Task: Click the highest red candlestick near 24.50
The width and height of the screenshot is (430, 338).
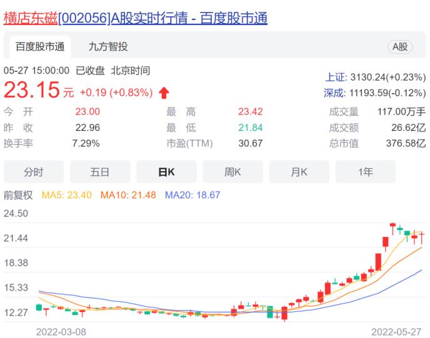Action: pos(392,228)
